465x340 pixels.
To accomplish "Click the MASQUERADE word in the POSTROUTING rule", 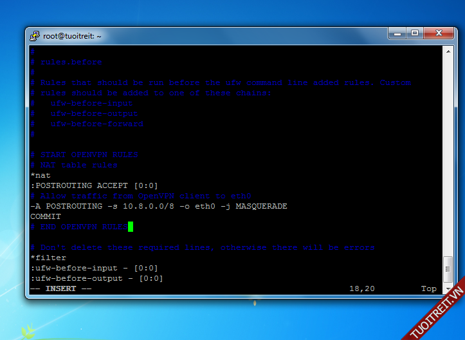I will click(x=261, y=206).
